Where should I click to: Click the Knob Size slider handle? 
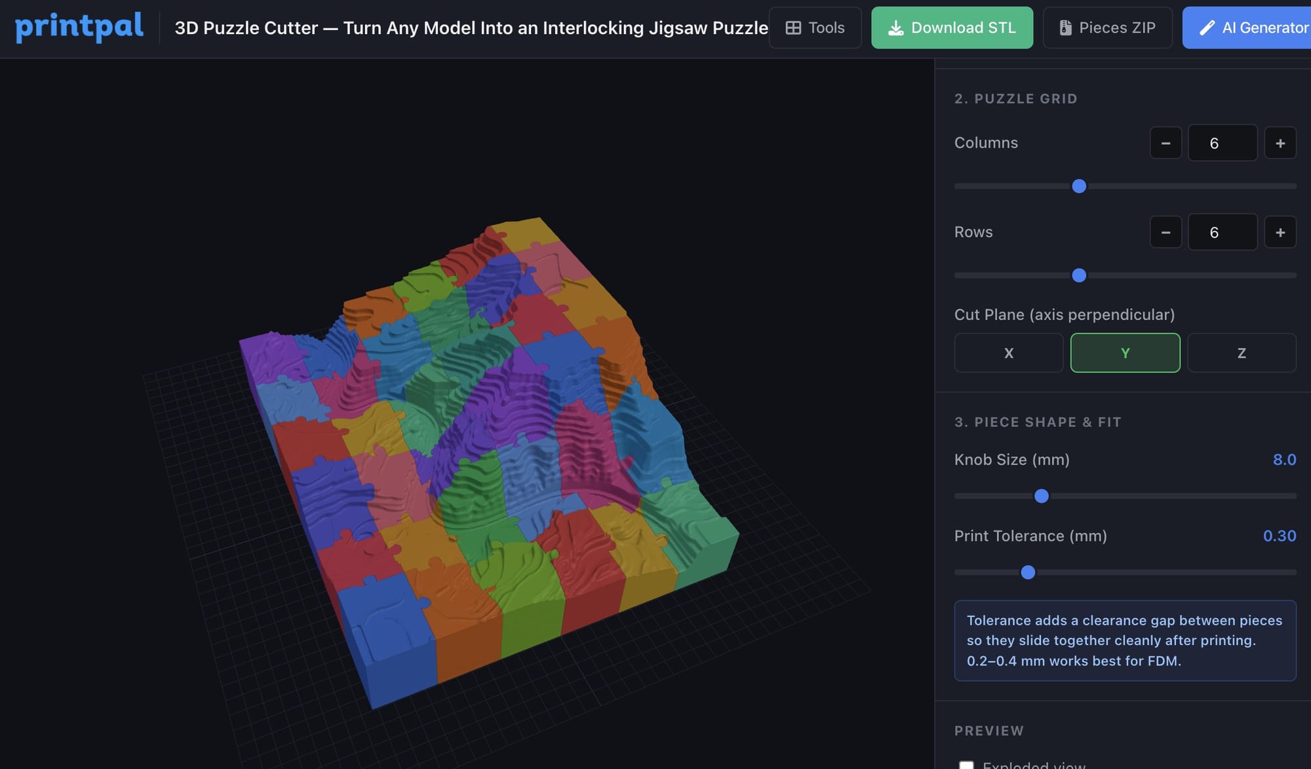(x=1041, y=496)
